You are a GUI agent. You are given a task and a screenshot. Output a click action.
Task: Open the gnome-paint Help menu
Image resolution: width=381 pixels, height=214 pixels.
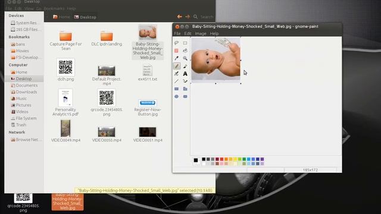pyautogui.click(x=214, y=33)
